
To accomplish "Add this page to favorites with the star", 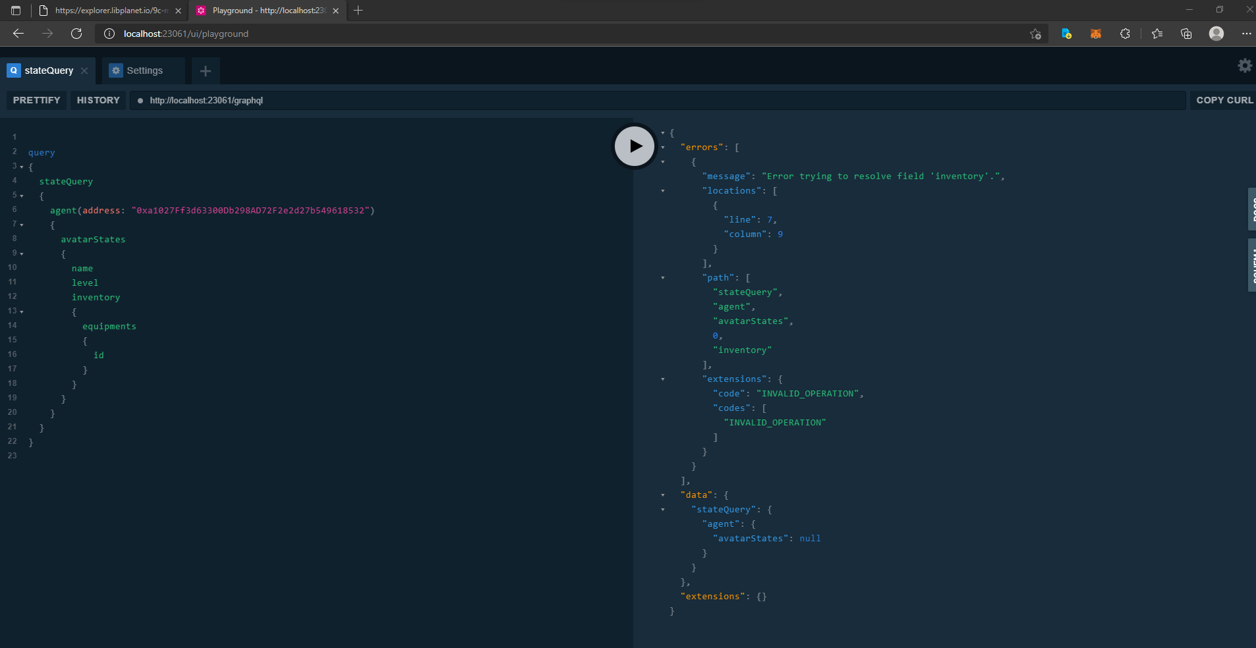I will pos(1035,34).
